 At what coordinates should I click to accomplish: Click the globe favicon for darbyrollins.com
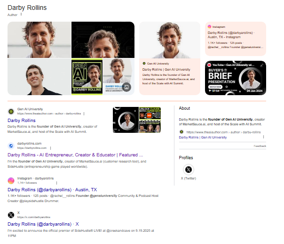(11, 146)
